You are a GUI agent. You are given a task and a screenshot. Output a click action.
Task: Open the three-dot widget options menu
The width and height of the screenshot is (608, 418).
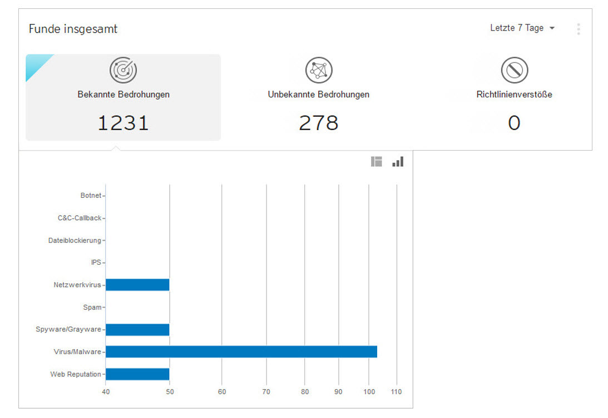tap(579, 29)
